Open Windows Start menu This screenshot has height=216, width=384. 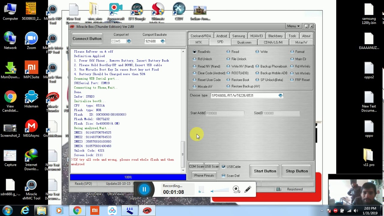[x=7, y=211]
